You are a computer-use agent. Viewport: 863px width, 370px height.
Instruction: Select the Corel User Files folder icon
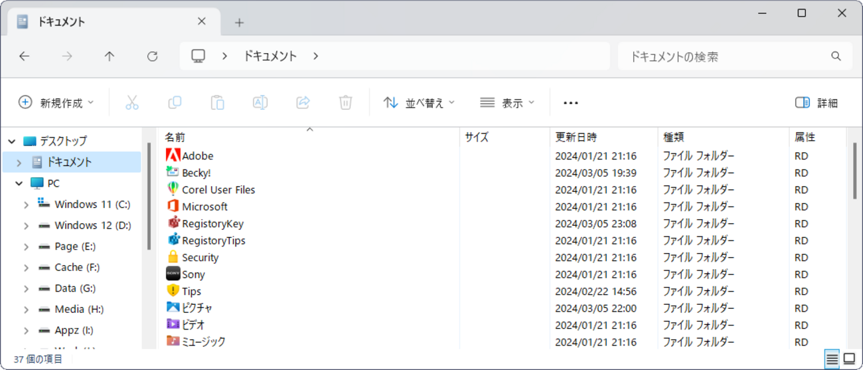click(173, 189)
